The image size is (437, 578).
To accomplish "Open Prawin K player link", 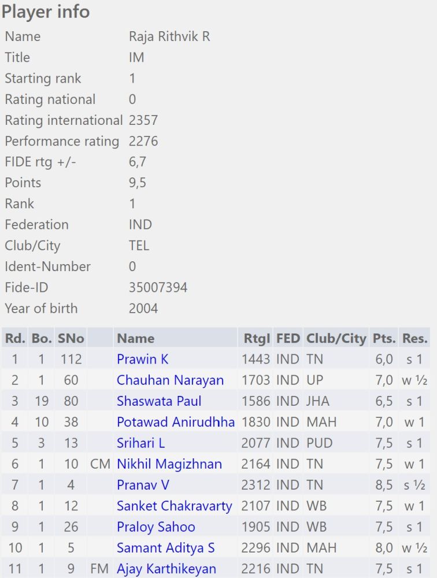I will (142, 360).
